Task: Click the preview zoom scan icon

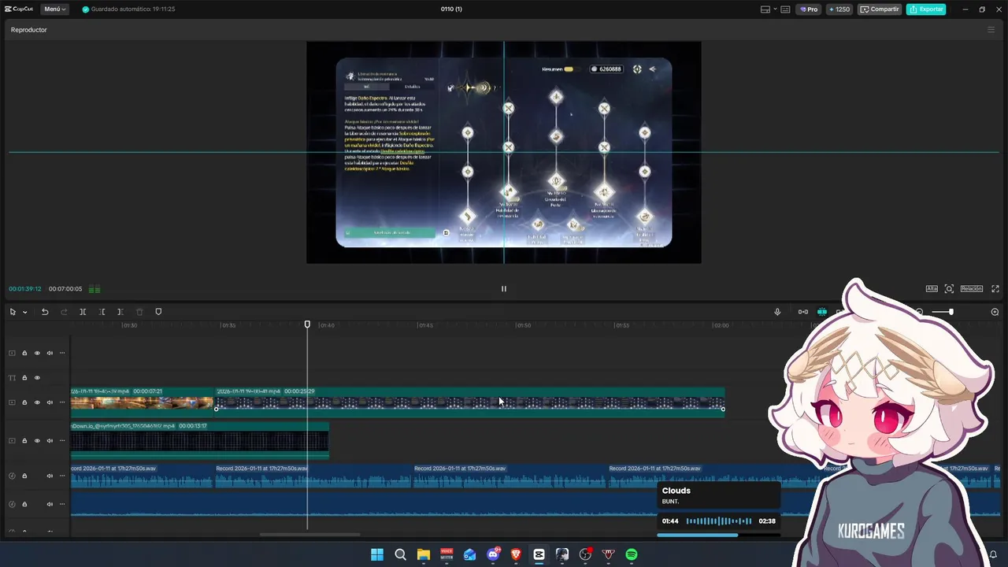Action: point(949,289)
